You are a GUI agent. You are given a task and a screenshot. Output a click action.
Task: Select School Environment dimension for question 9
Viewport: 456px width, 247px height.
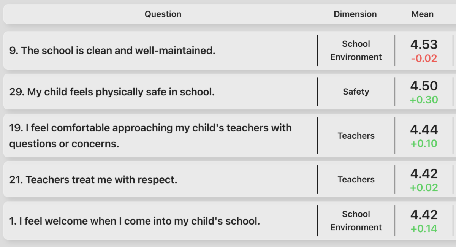point(356,51)
